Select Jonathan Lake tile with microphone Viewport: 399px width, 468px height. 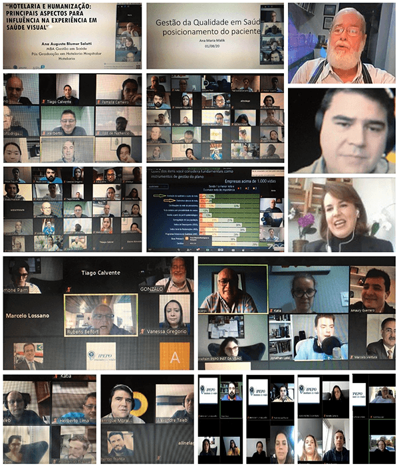[x=308, y=336]
